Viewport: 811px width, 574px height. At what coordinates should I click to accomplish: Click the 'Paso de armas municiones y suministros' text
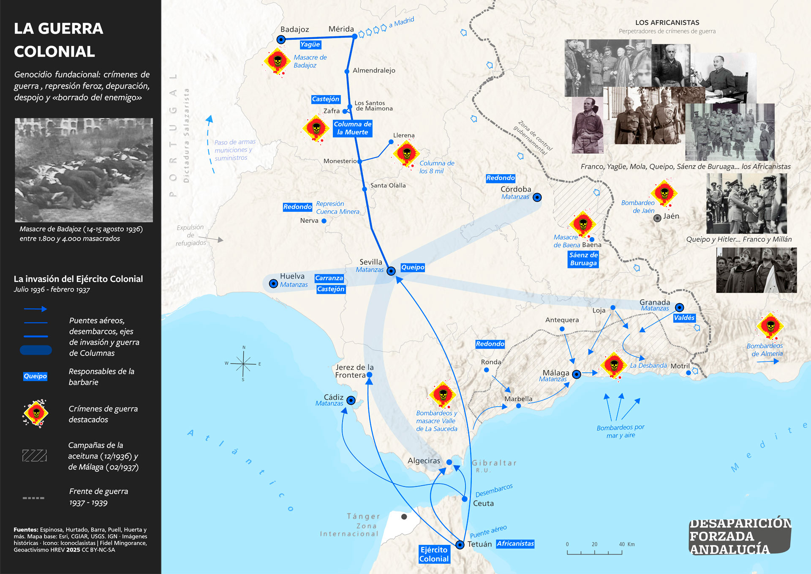coord(235,150)
